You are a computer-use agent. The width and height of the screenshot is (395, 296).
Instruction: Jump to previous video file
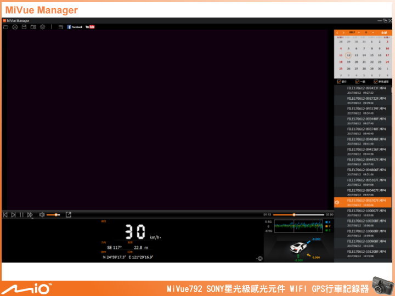tap(5, 215)
